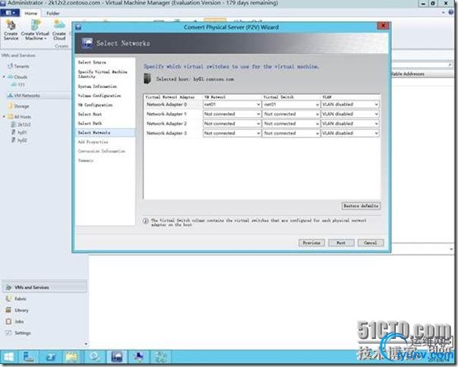Image resolution: width=458 pixels, height=367 pixels.
Task: Click the Restore defaults button
Action: tap(361, 206)
